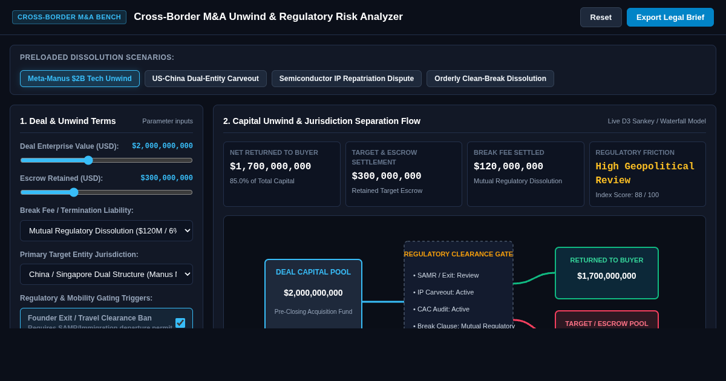Click the Break Fee Settled card

[526, 174]
